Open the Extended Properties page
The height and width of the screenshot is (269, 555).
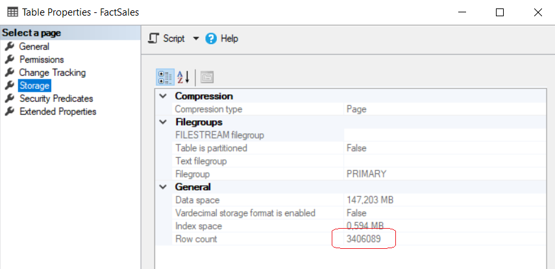point(58,112)
